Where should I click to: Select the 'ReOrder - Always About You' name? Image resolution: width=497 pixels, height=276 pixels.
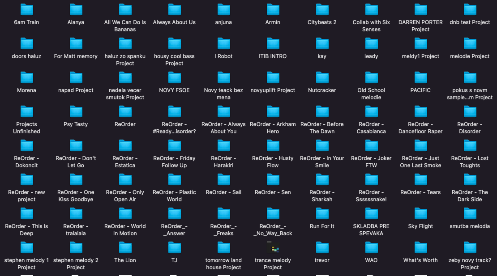click(223, 128)
